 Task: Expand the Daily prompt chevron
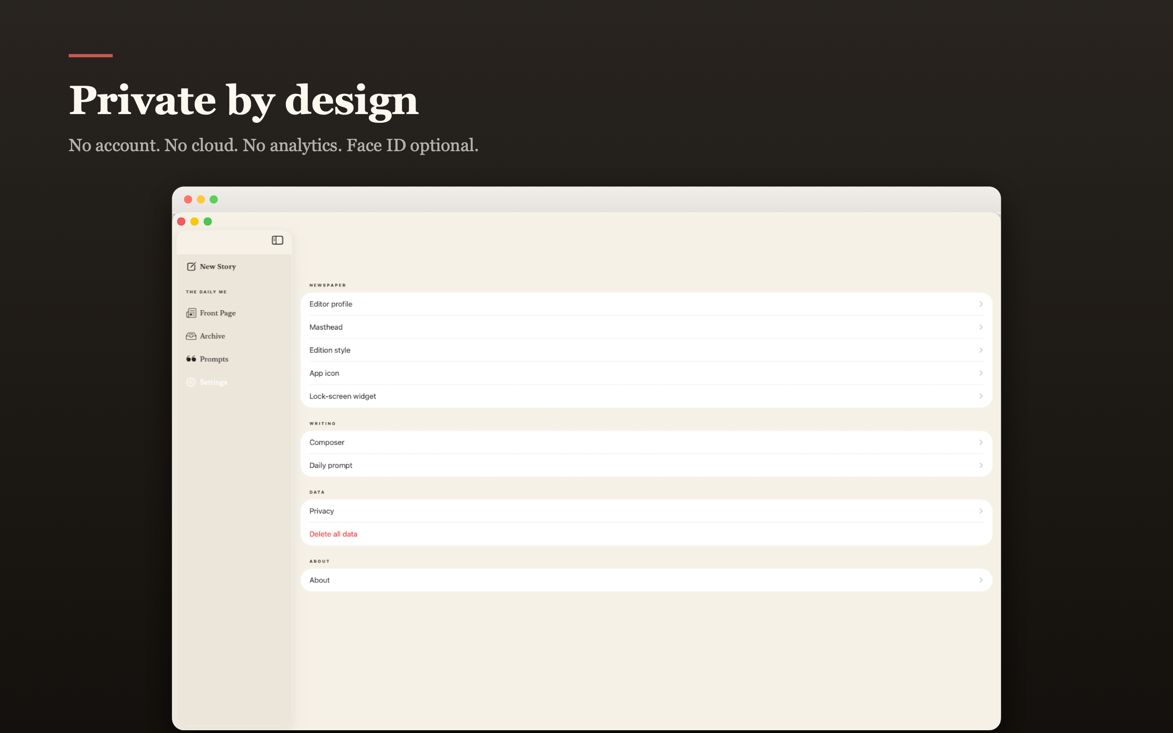[981, 465]
